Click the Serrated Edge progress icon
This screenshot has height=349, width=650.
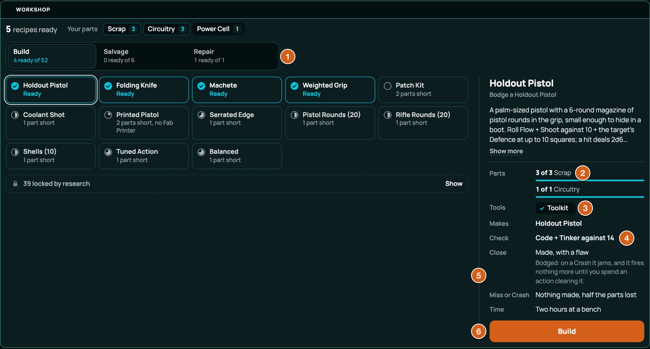(x=201, y=115)
